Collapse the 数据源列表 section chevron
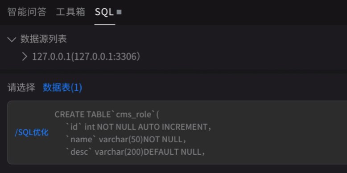The image size is (347, 173). click(x=12, y=40)
